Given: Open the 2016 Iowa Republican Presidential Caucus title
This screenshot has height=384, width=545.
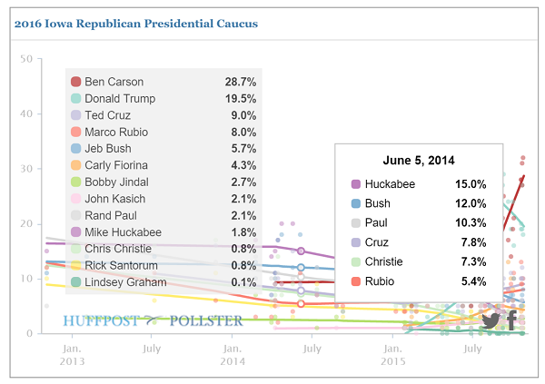Looking at the screenshot, I should 136,24.
